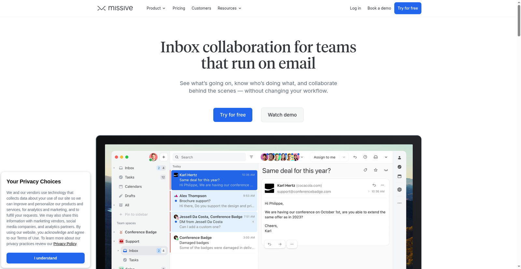Viewport: 521px width, 269px height.
Task: Click the contacts person icon in right rail
Action: tap(400, 158)
